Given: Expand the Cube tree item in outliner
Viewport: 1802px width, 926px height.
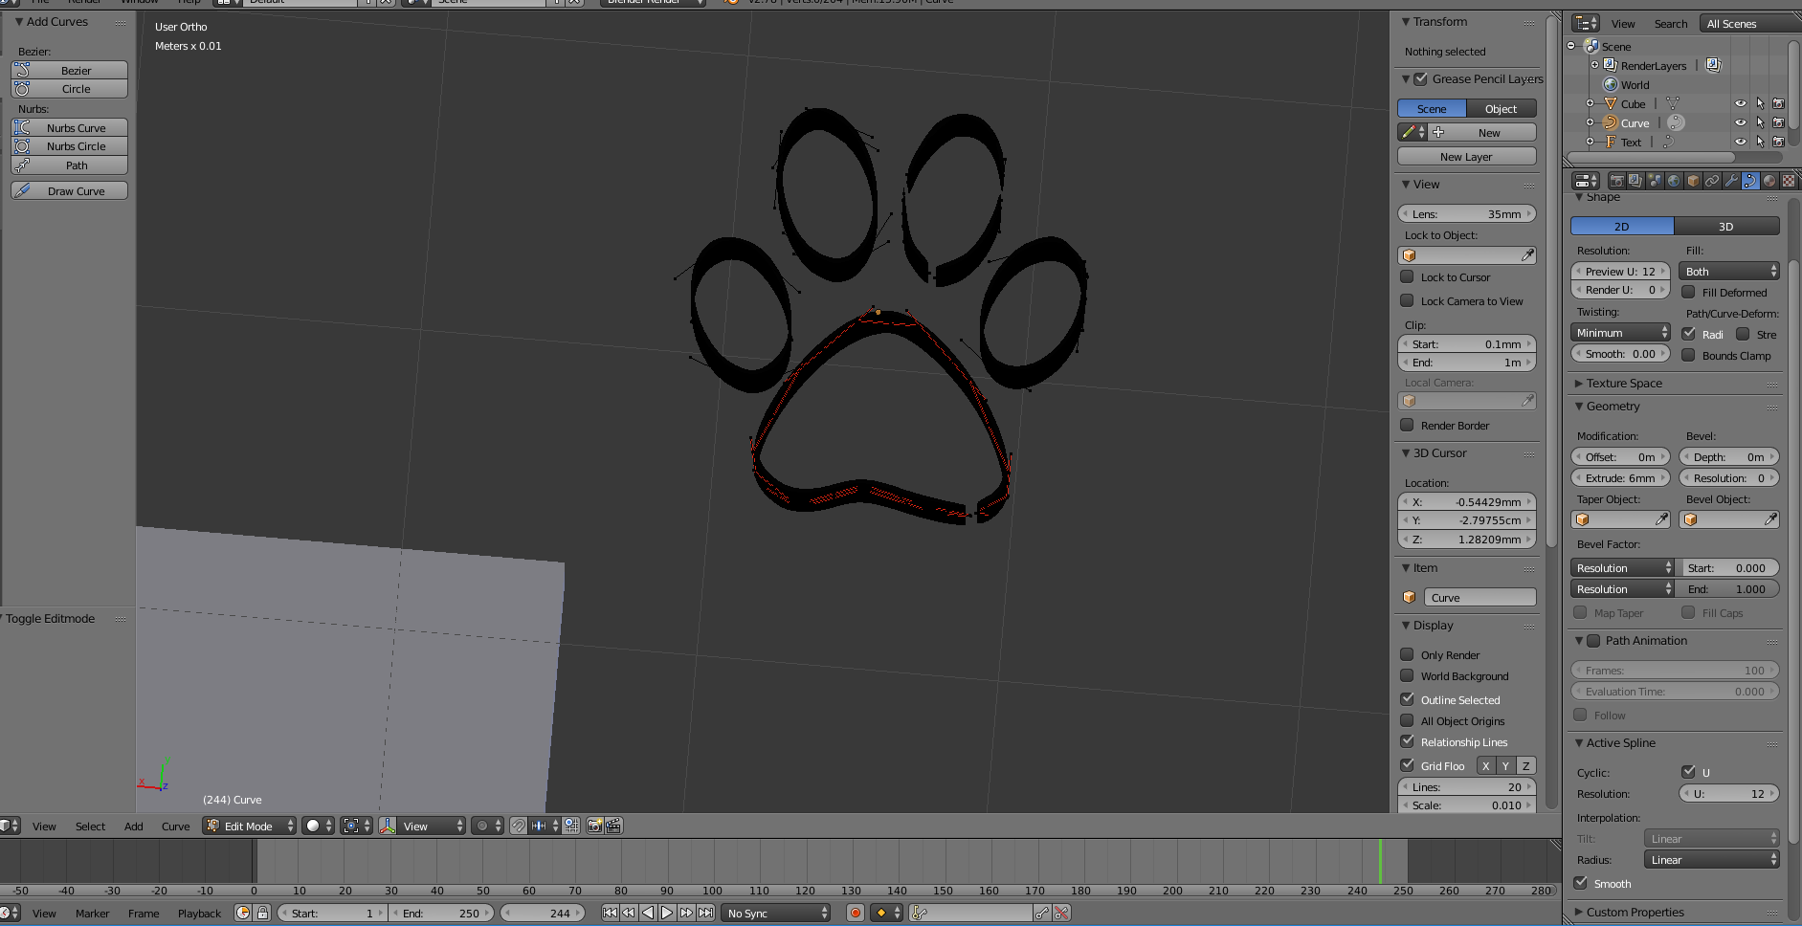Looking at the screenshot, I should pos(1590,103).
